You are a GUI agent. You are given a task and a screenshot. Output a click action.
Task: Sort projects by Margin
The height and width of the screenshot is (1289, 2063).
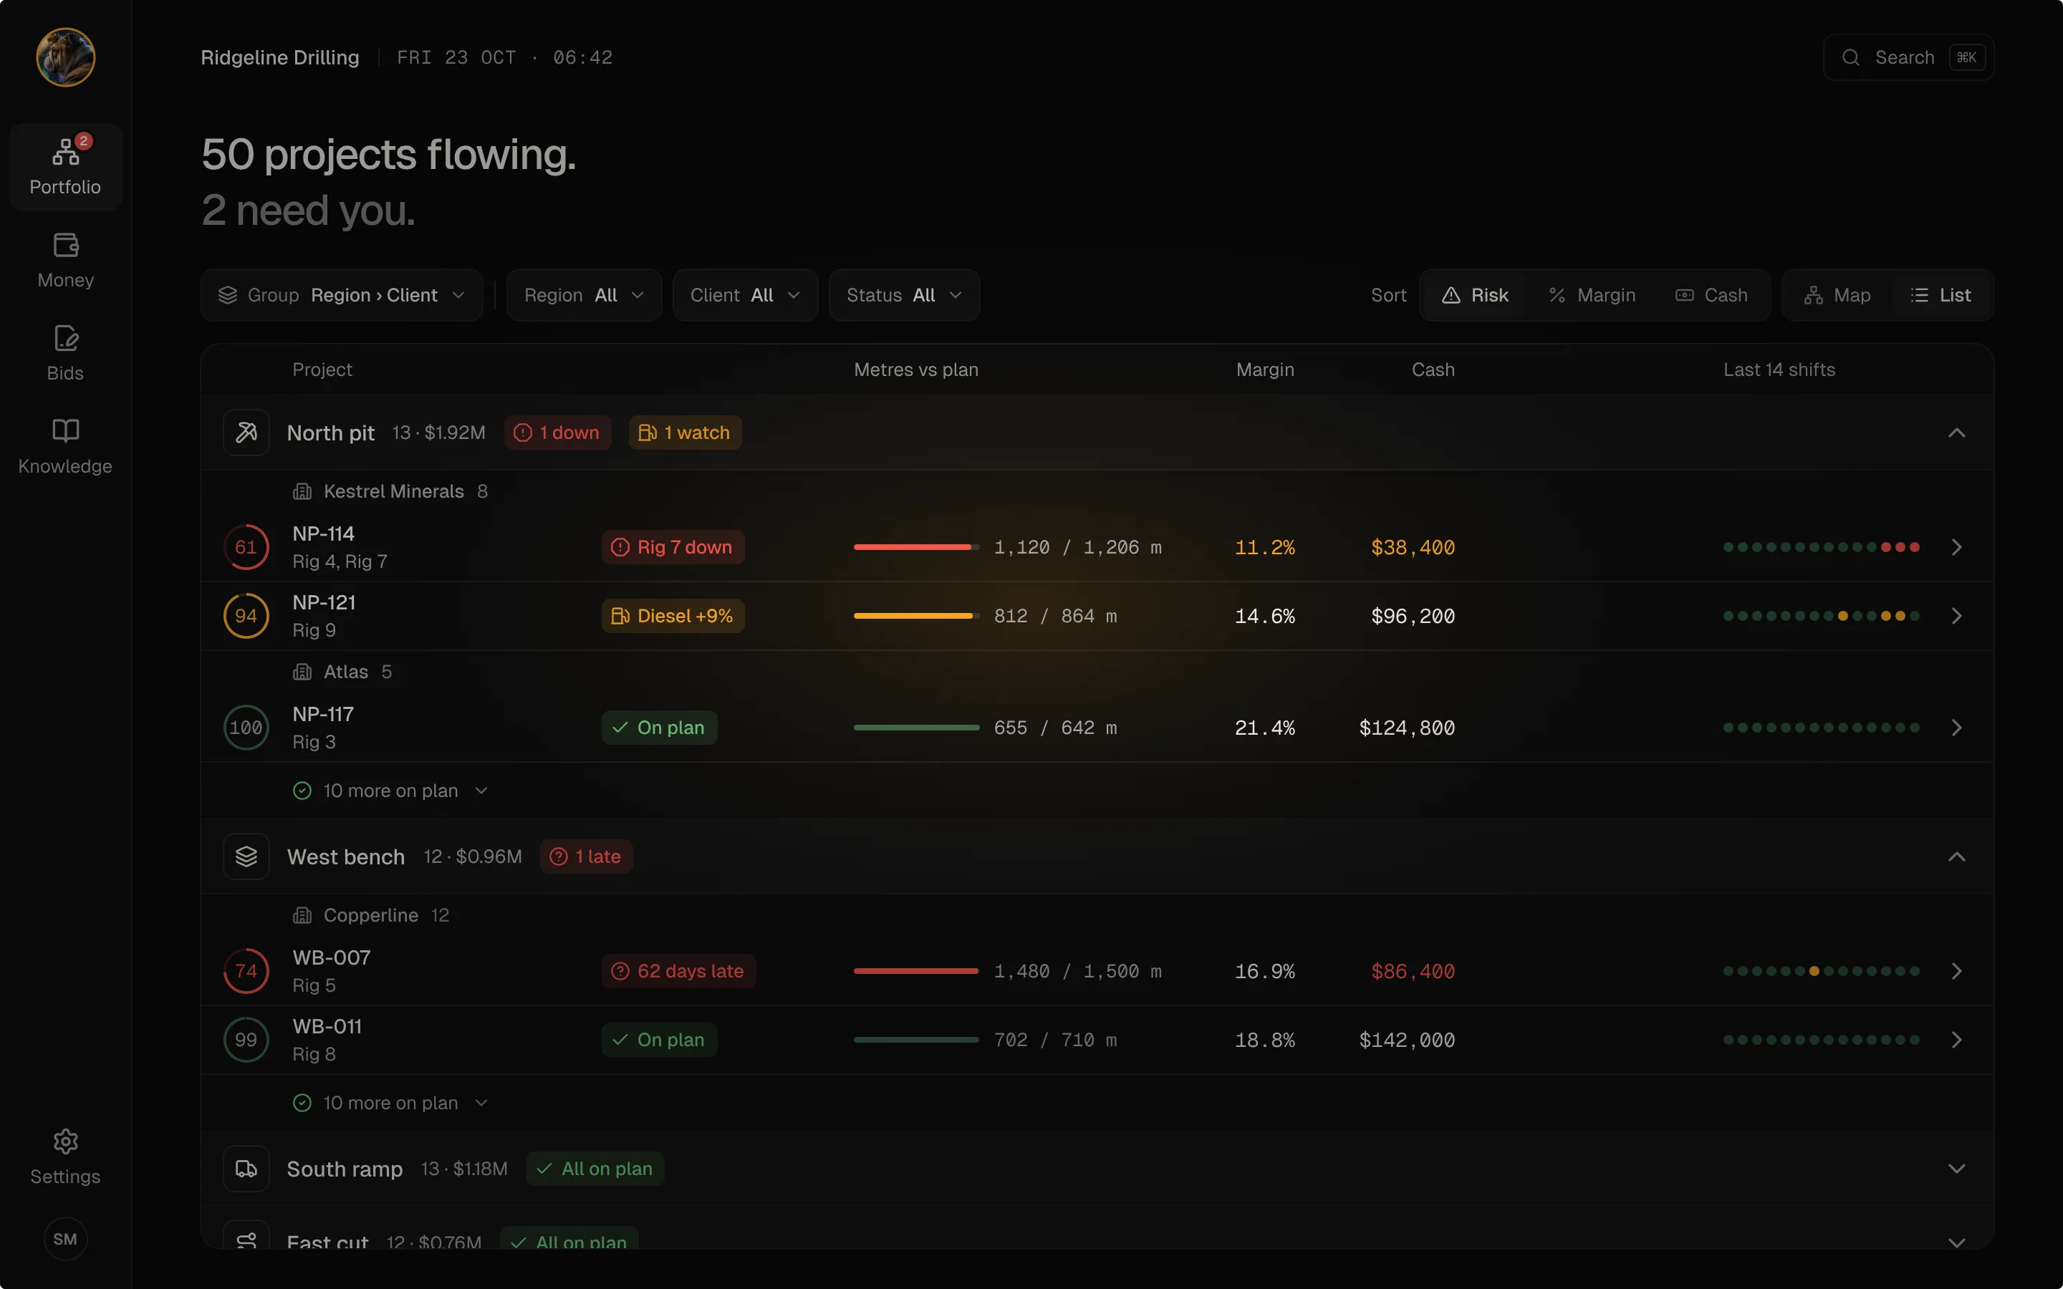(1592, 295)
